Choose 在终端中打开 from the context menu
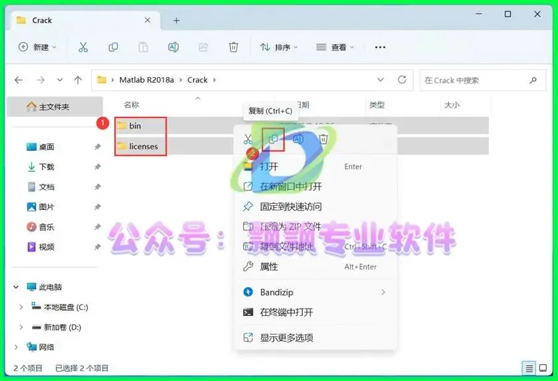Screen dimensions: 558x381 316,313
